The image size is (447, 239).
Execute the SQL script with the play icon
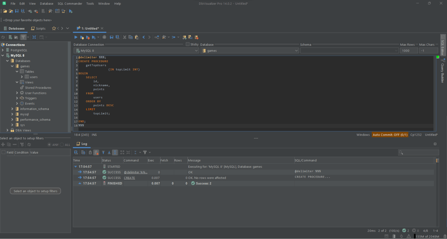pos(76,37)
